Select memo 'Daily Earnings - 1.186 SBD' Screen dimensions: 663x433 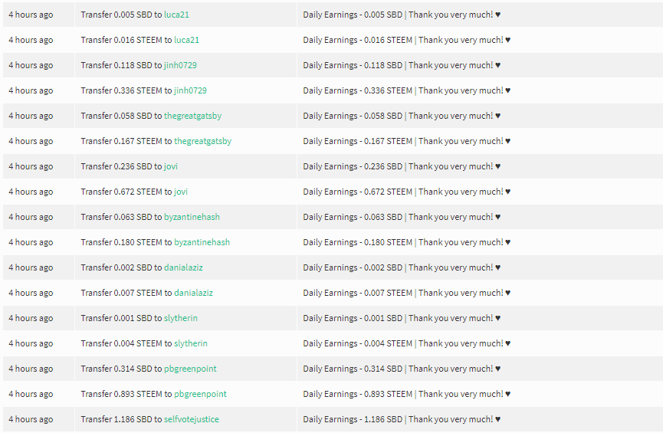pos(353,420)
